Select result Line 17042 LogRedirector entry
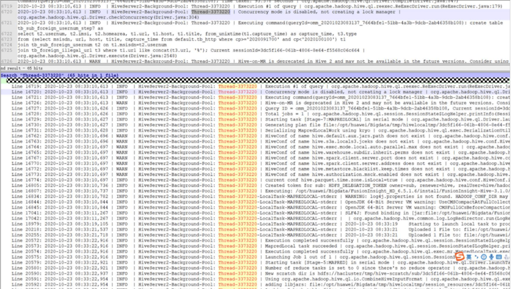 point(256,218)
